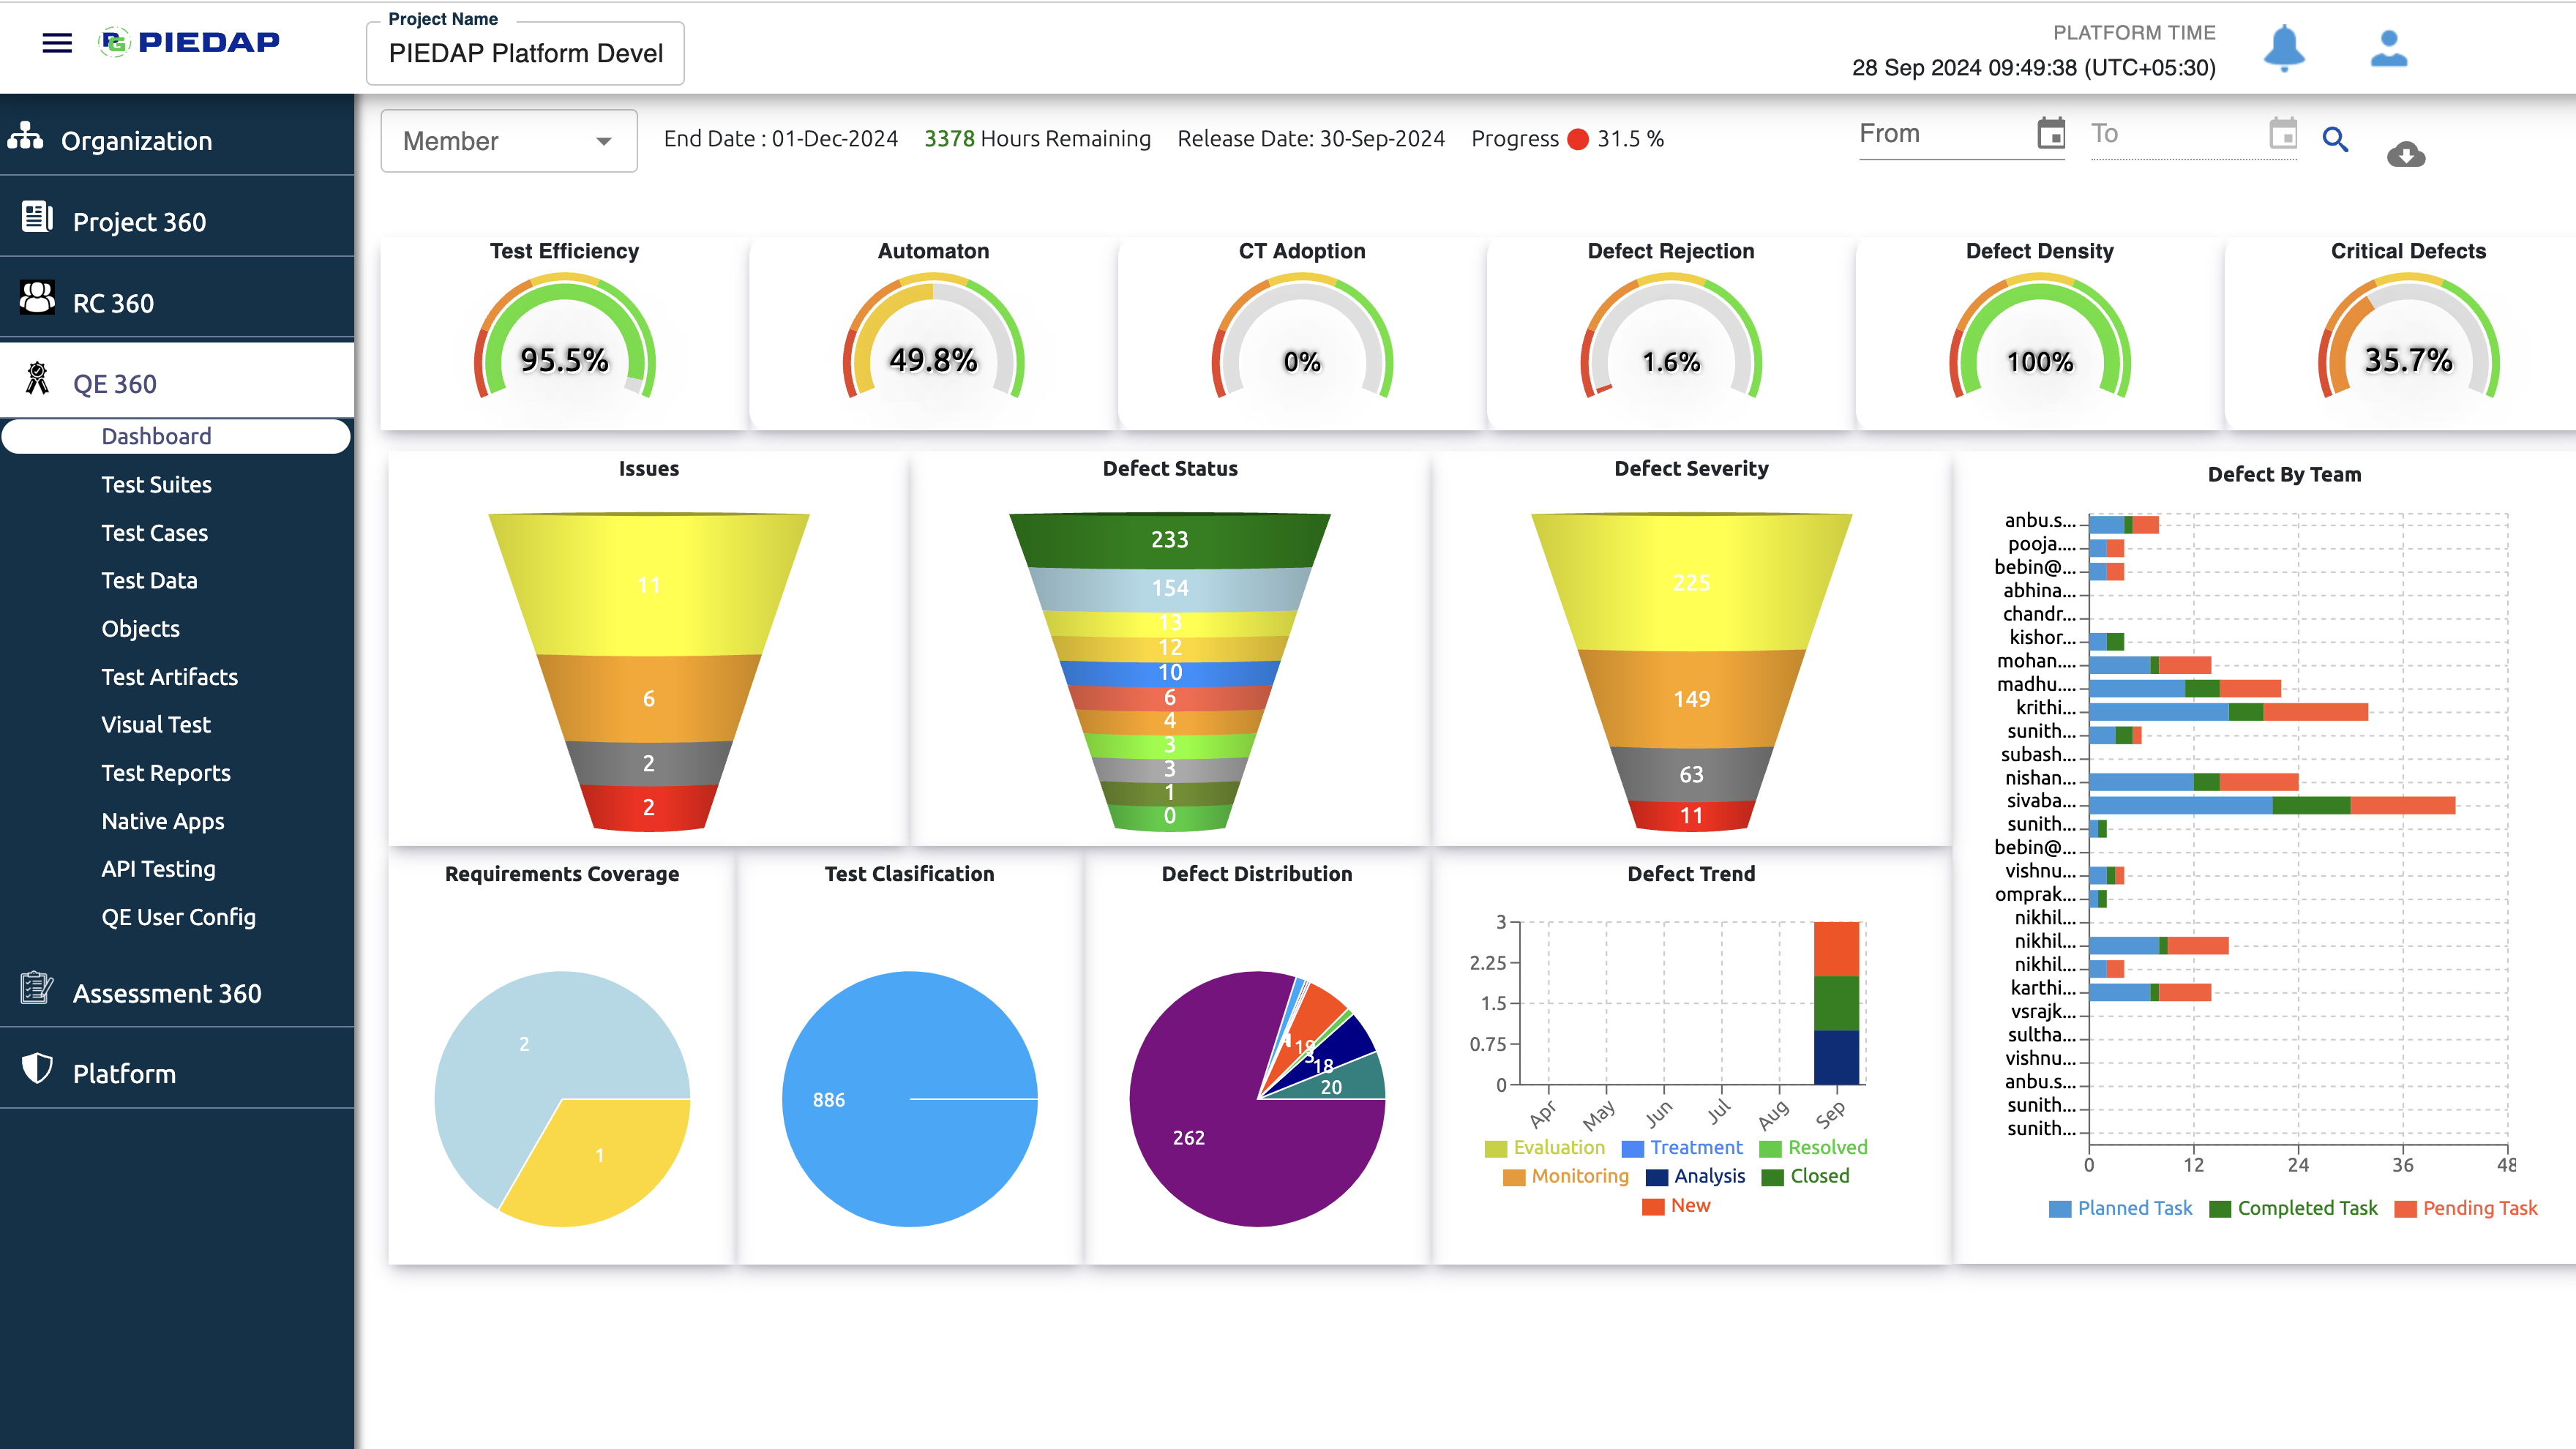
Task: Collapse the QE 360 section
Action: 177,383
